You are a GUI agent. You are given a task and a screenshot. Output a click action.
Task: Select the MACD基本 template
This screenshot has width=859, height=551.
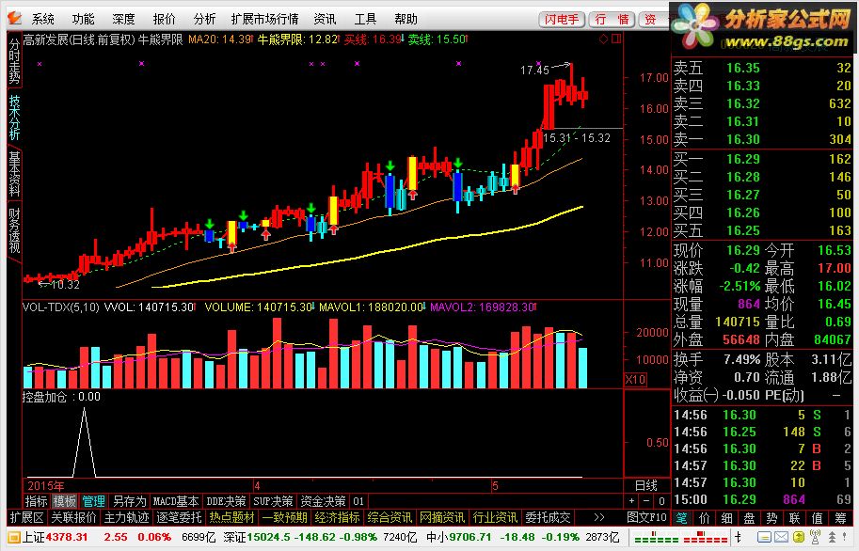point(176,501)
